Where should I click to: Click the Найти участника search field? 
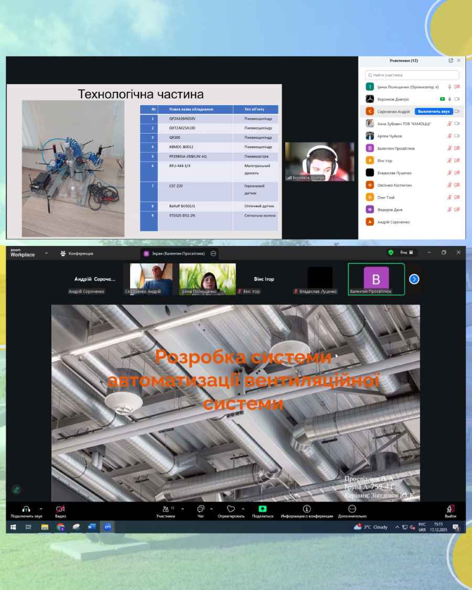[x=412, y=75]
